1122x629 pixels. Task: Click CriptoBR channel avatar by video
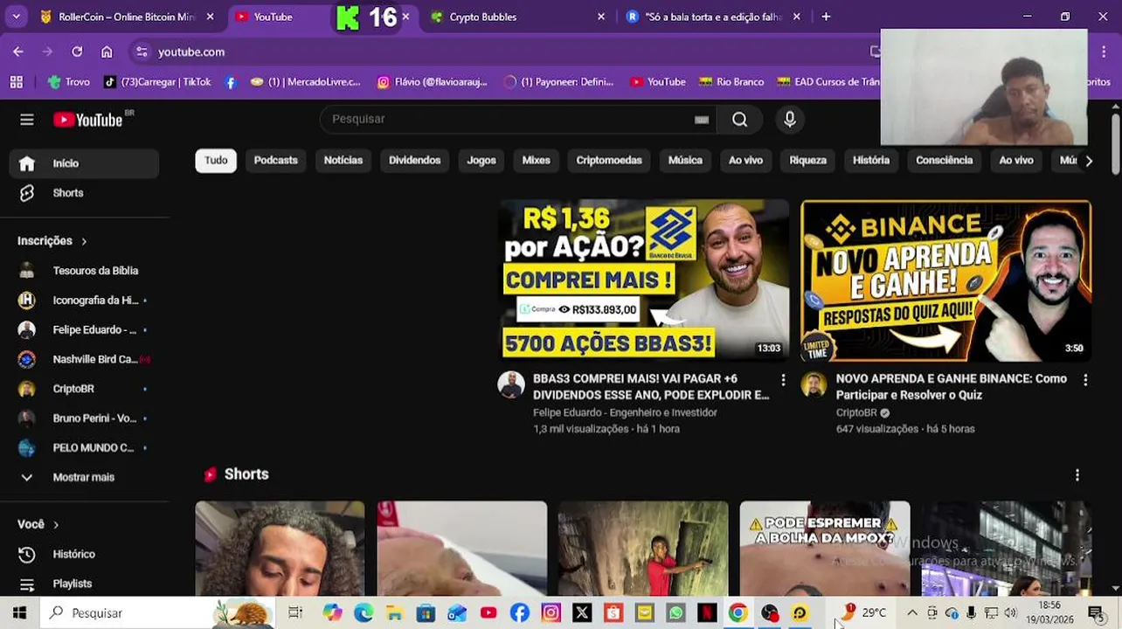tap(814, 384)
